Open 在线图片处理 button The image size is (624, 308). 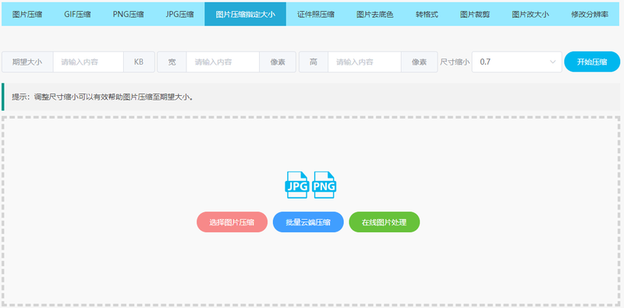(384, 222)
